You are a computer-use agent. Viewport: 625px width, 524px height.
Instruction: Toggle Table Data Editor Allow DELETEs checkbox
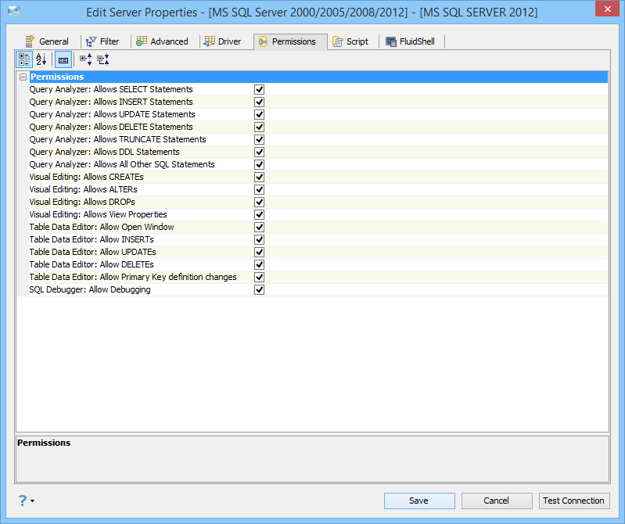[259, 264]
